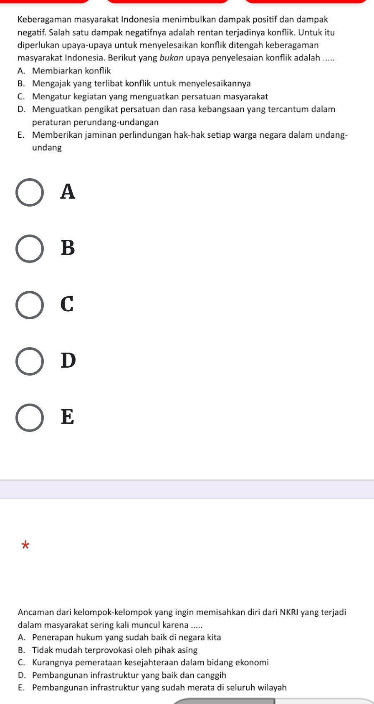Click "Mengatur kegiatan yang menguatkan persatuan masyarakat"

click(x=150, y=97)
